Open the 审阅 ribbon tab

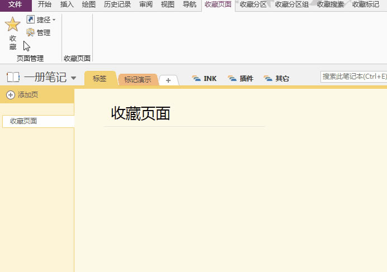[146, 4]
